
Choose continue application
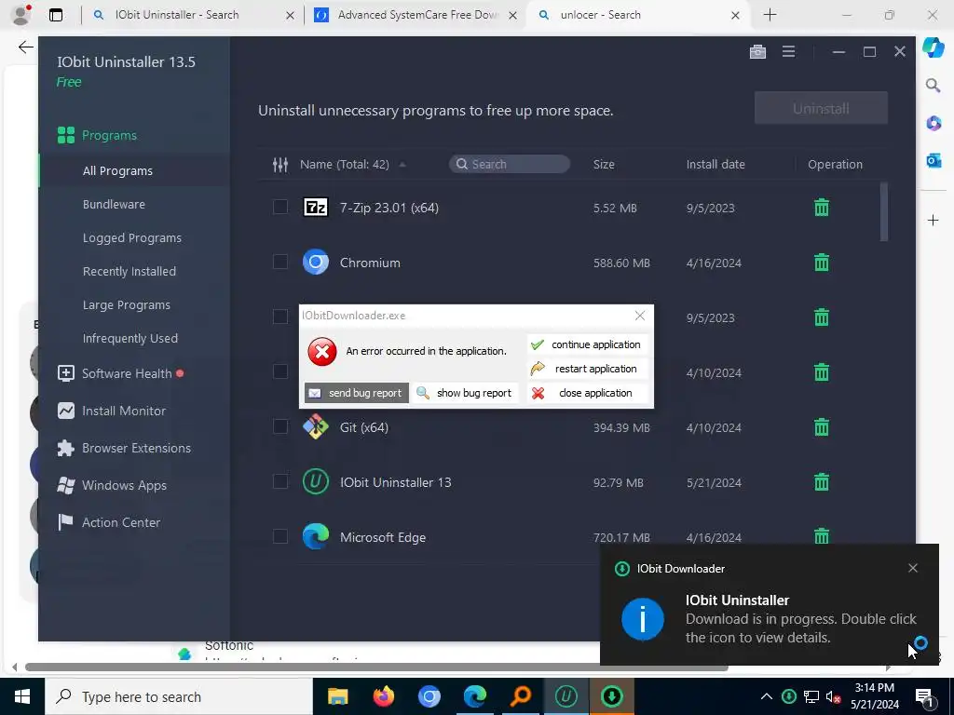click(587, 344)
